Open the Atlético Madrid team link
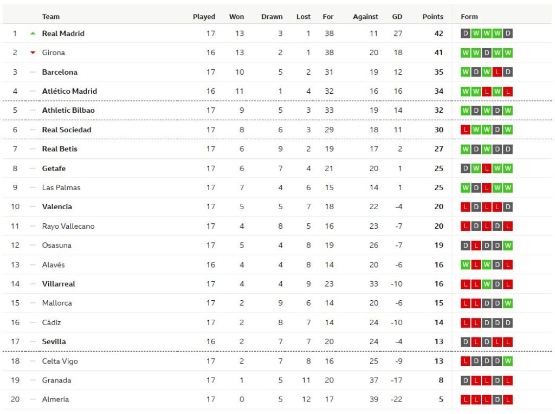This screenshot has height=414, width=555. [x=69, y=91]
